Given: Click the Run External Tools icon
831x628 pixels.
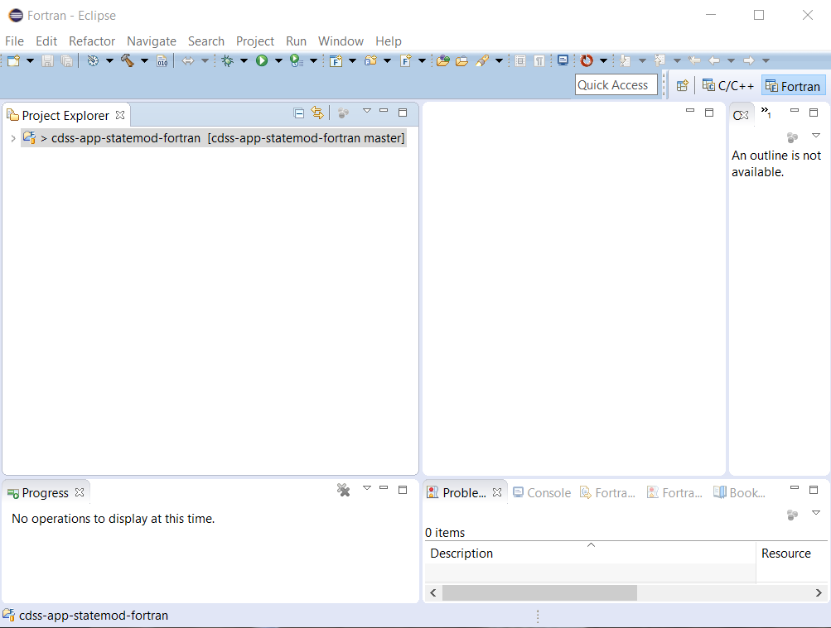Looking at the screenshot, I should (x=297, y=61).
